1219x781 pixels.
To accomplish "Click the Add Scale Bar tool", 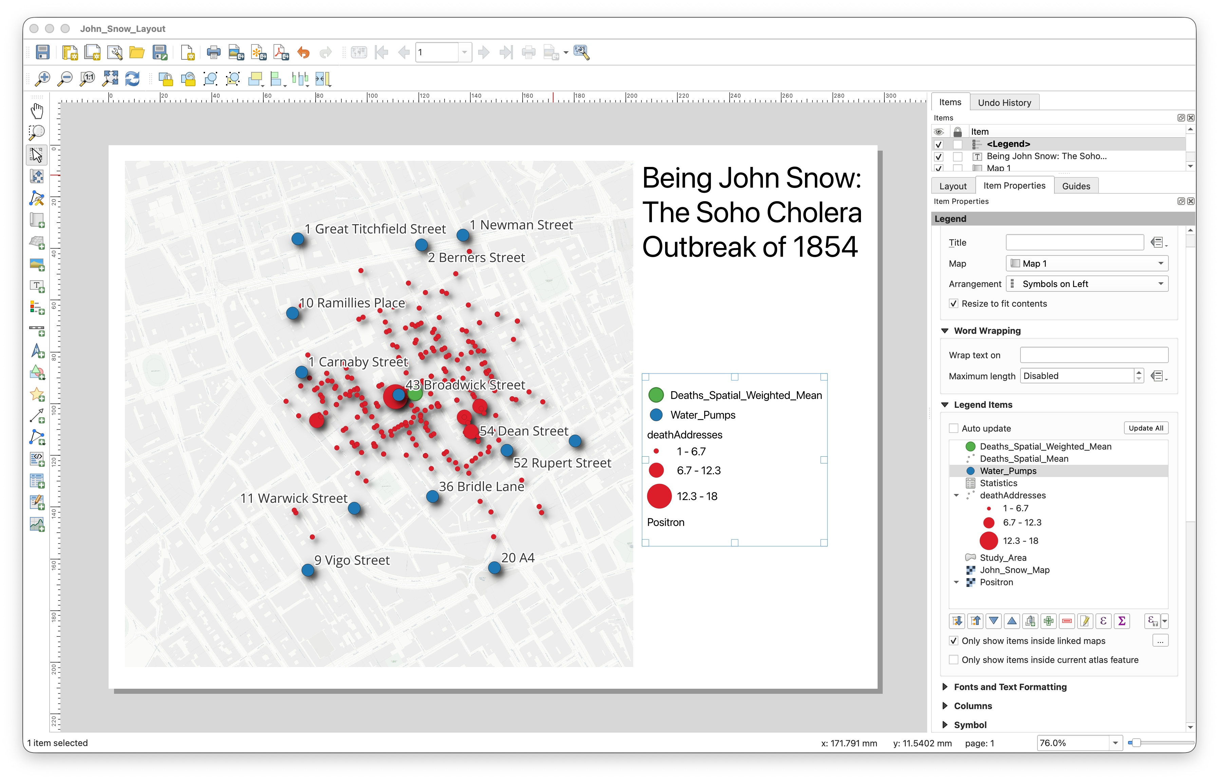I will 37,330.
